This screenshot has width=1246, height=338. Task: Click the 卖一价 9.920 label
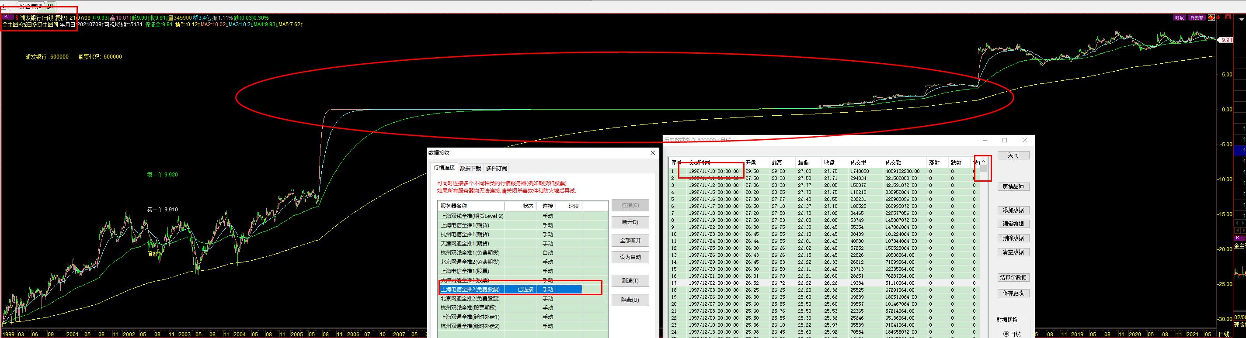(x=163, y=175)
